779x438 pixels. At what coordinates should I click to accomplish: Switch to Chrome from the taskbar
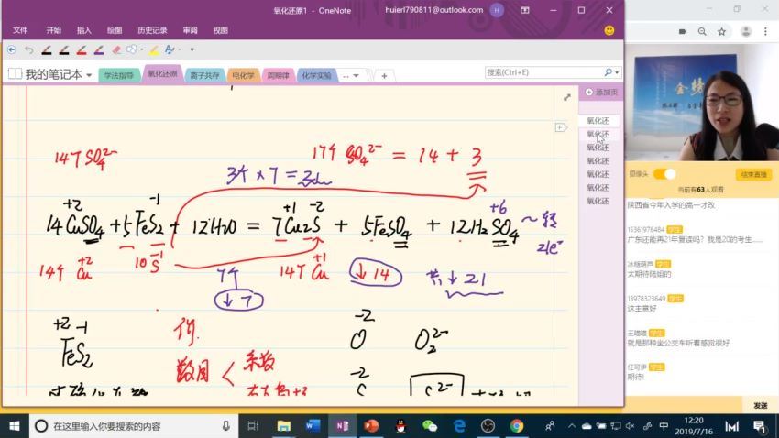click(517, 426)
